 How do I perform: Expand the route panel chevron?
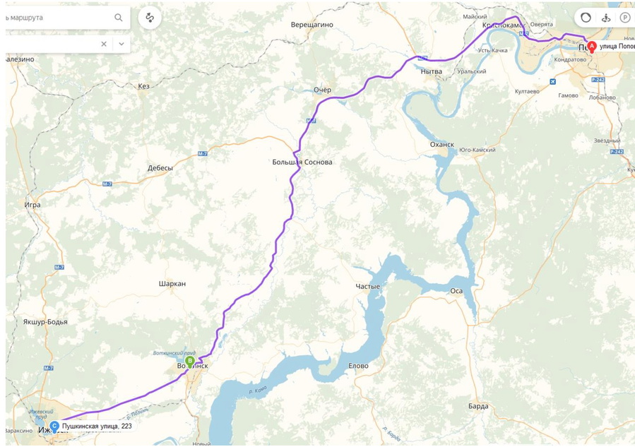(x=121, y=44)
